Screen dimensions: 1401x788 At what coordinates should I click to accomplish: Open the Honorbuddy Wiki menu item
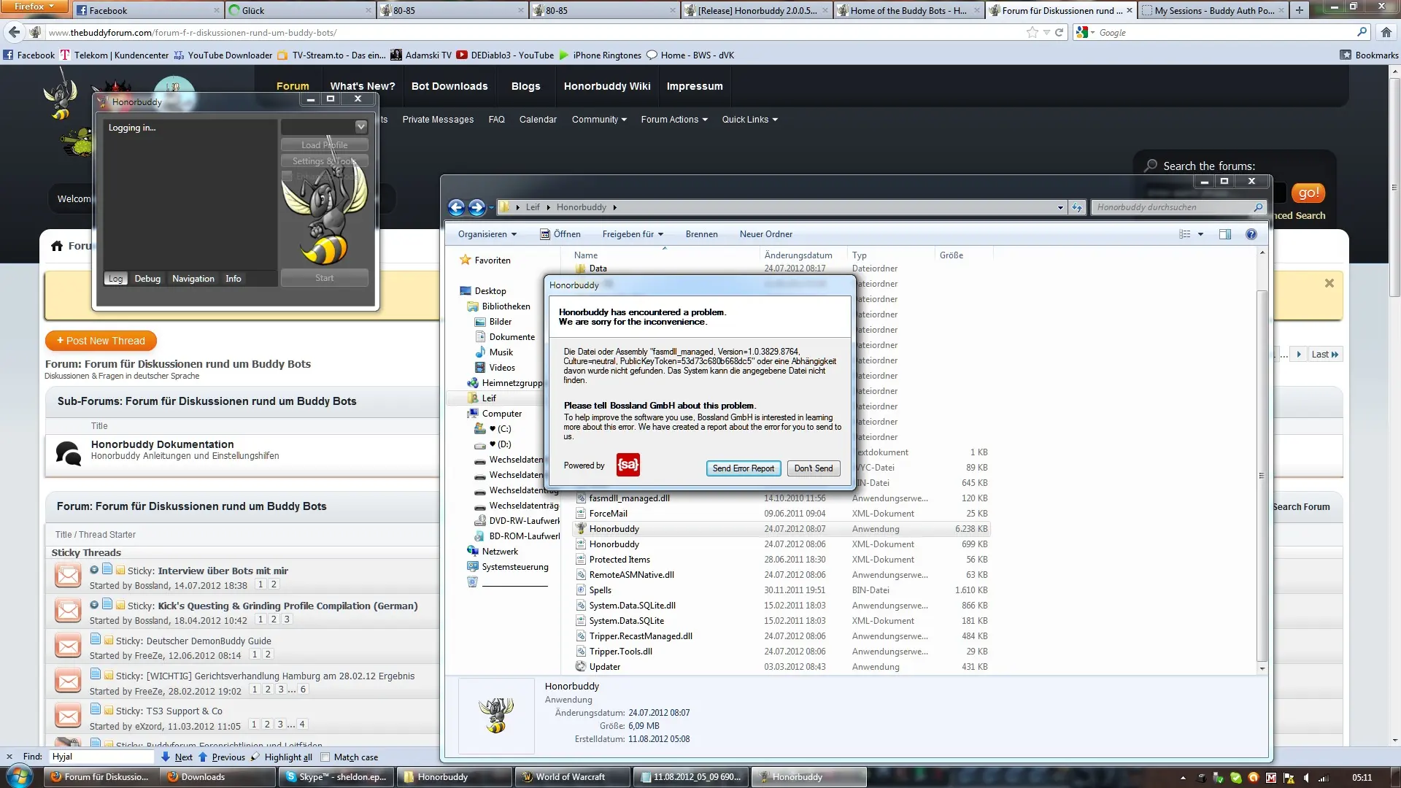[x=607, y=86]
